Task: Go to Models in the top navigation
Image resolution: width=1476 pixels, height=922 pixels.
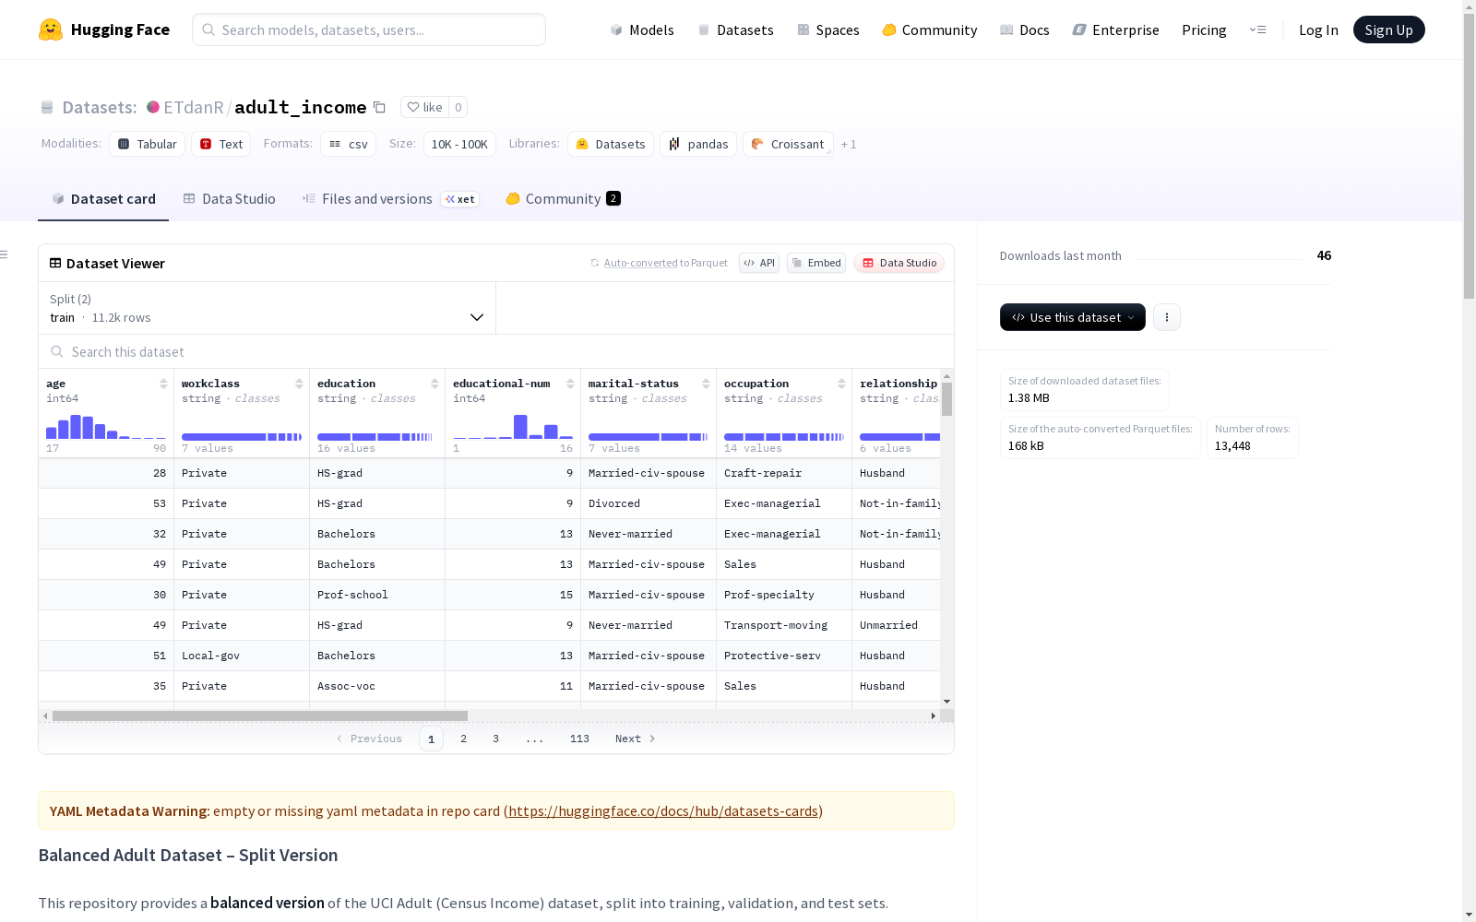Action: [642, 30]
